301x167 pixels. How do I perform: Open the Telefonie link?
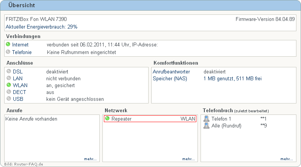pos(22,52)
